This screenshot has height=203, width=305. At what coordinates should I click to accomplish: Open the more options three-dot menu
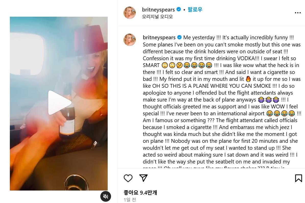[x=298, y=13]
